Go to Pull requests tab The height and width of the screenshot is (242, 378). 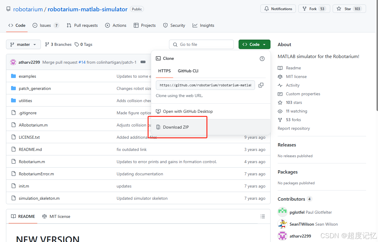pos(82,25)
